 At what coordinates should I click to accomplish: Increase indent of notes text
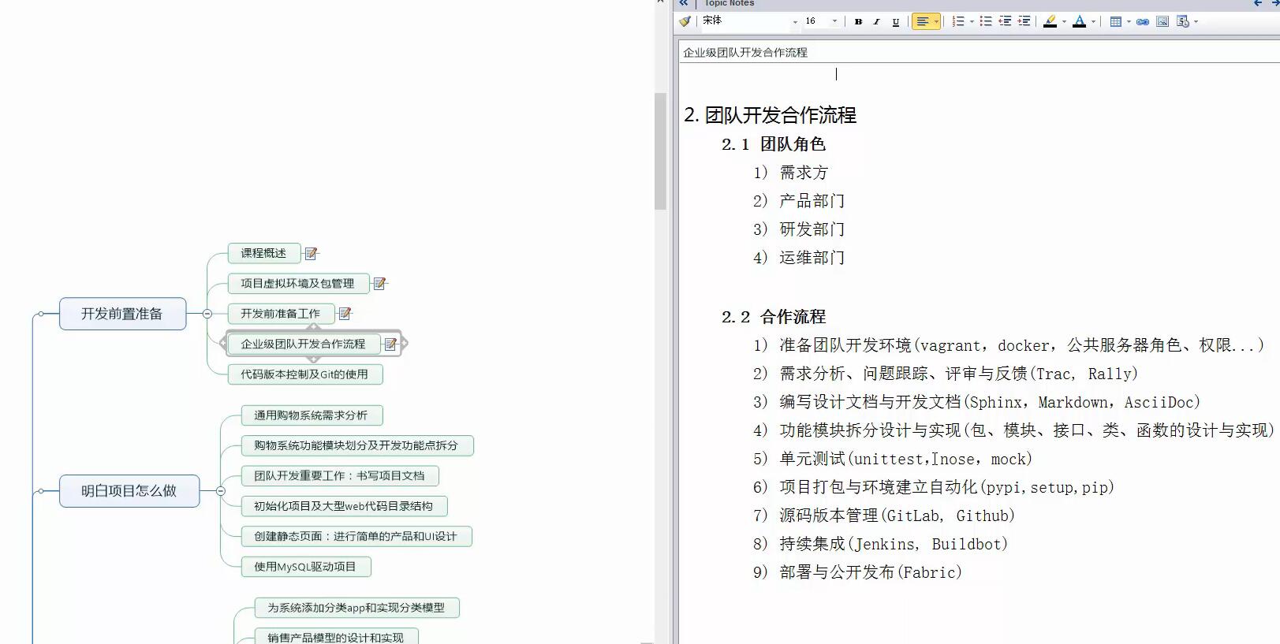coord(1024,21)
